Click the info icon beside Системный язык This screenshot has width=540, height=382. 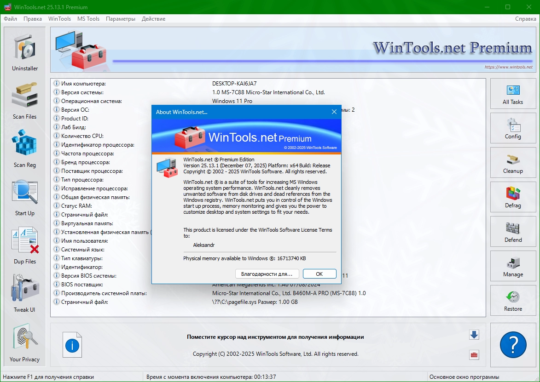tap(57, 249)
